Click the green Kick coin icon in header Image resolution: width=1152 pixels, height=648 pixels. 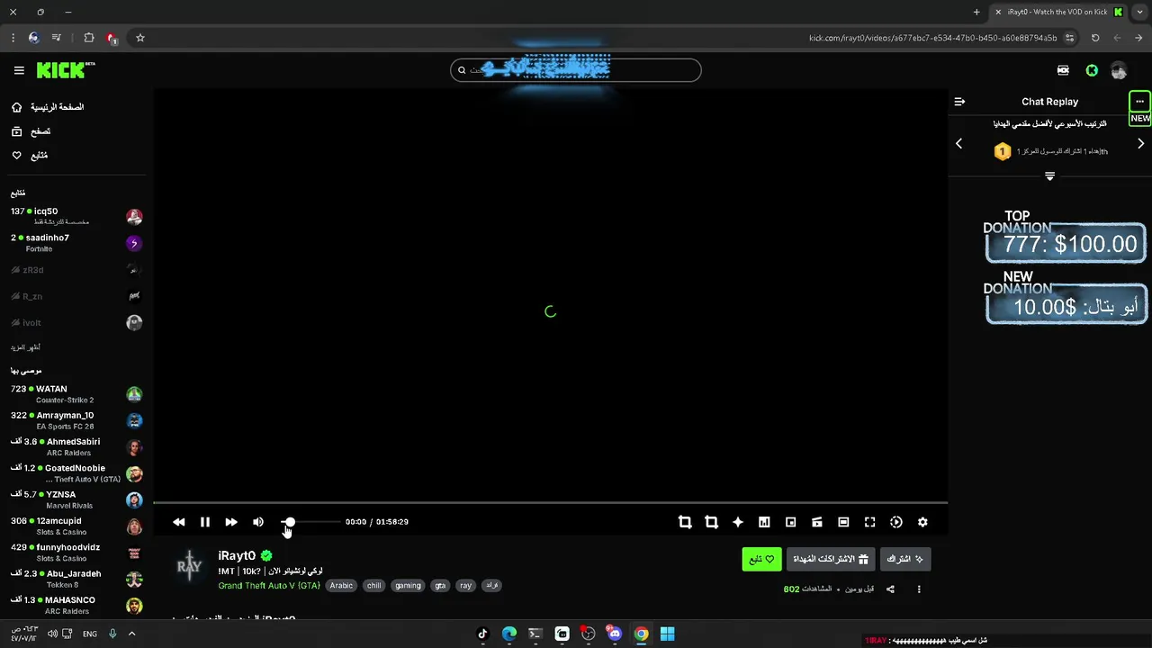click(1092, 70)
